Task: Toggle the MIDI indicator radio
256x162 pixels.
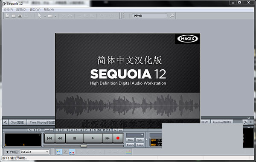Action: [x=159, y=145]
